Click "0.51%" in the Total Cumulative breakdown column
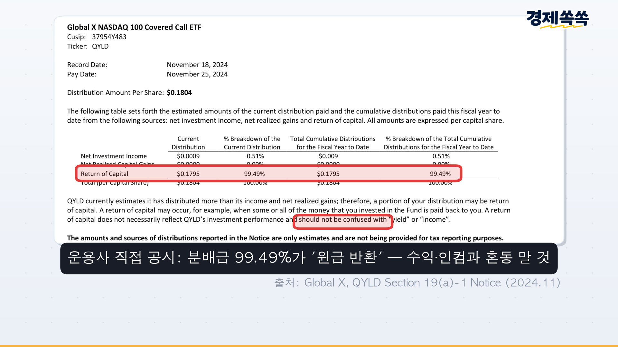The height and width of the screenshot is (347, 618). [x=441, y=156]
